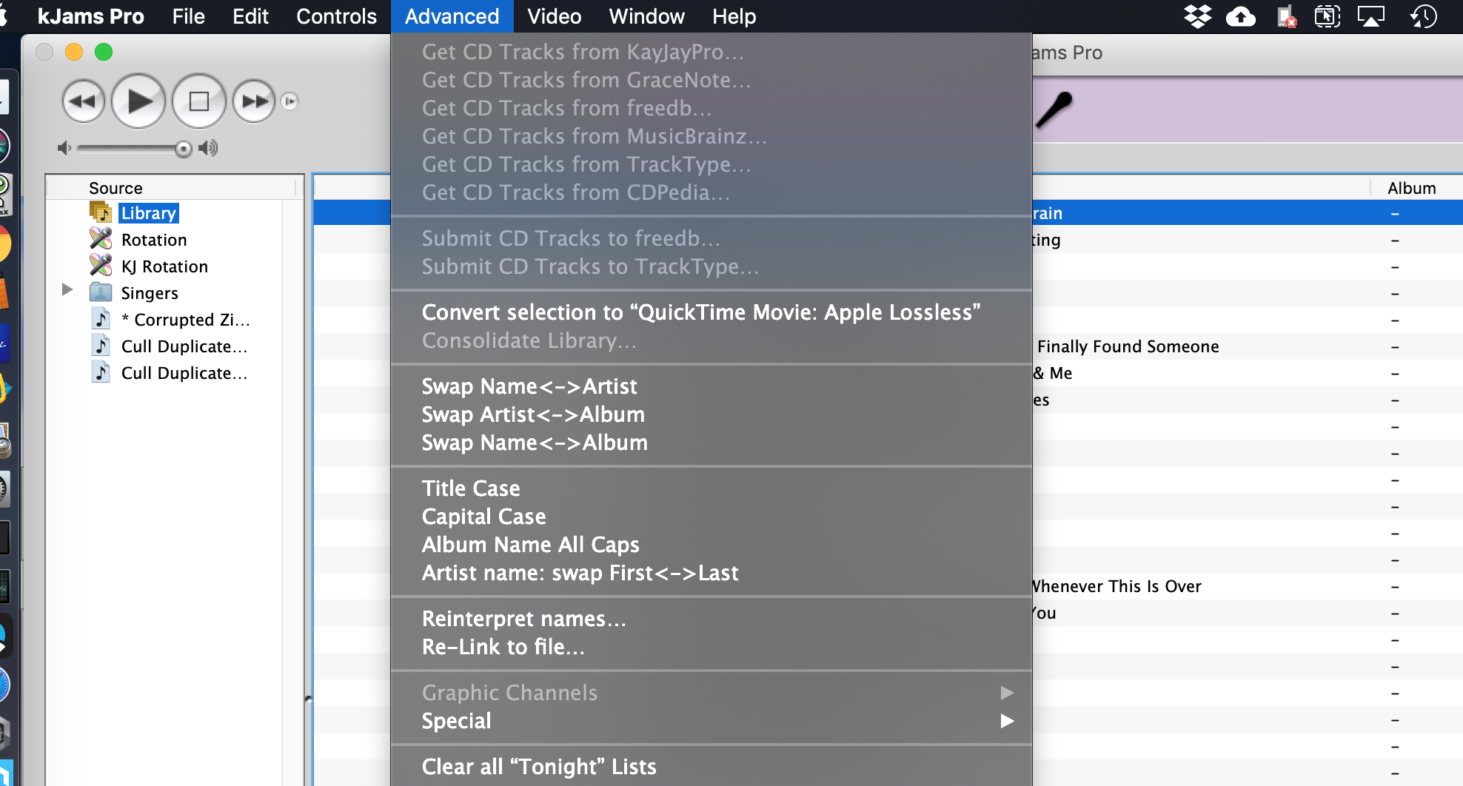
Task: Click the AirPlay display icon
Action: (1370, 16)
